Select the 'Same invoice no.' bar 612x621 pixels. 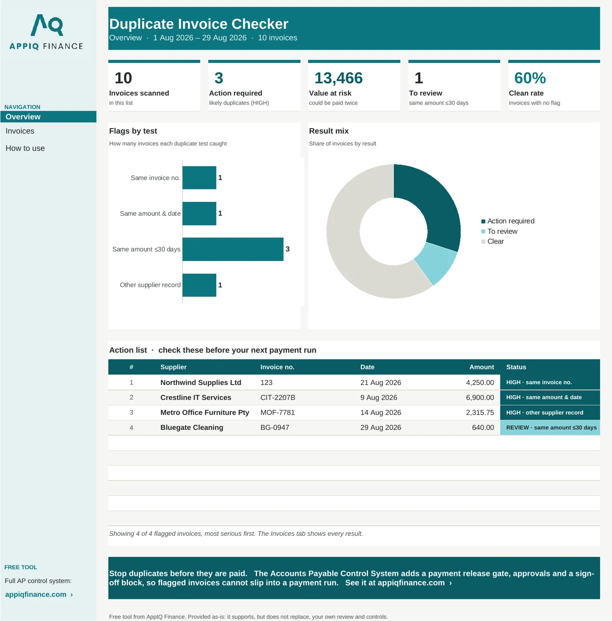(199, 178)
